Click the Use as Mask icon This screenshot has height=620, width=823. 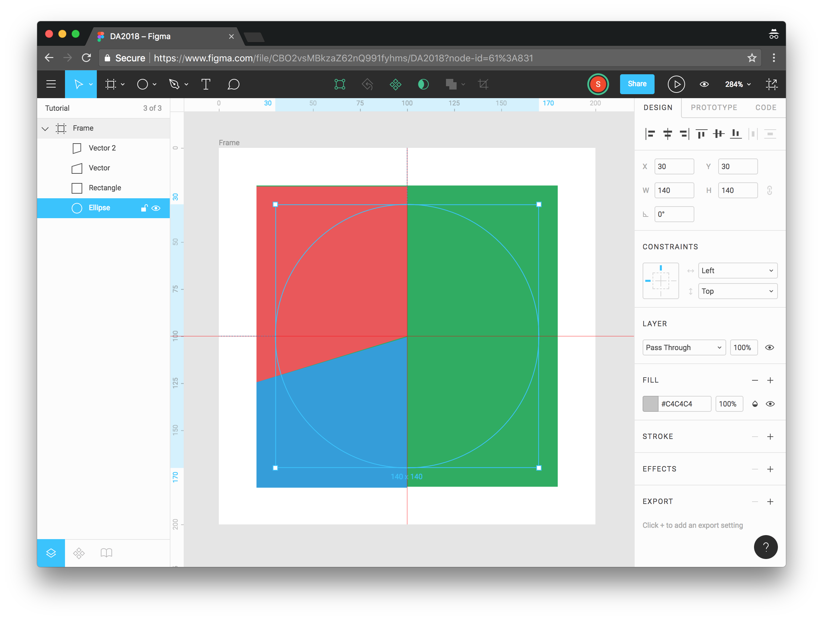click(423, 85)
